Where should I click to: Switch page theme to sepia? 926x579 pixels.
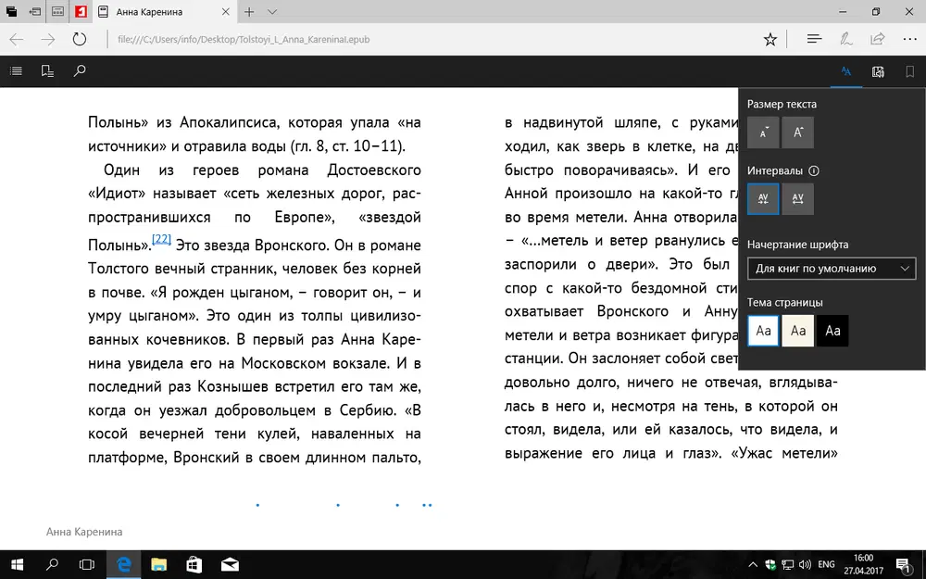(796, 330)
